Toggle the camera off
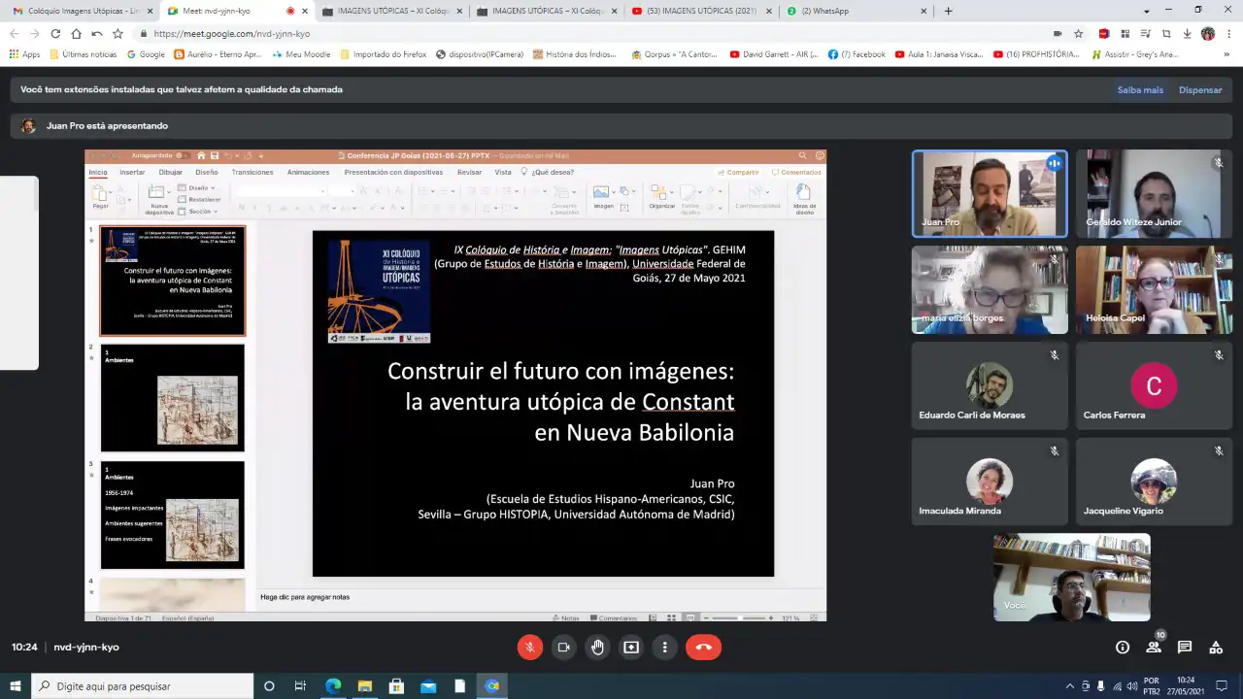This screenshot has width=1243, height=699. [x=563, y=648]
